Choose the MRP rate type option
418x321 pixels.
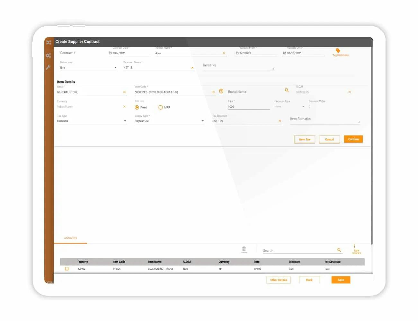coord(161,107)
